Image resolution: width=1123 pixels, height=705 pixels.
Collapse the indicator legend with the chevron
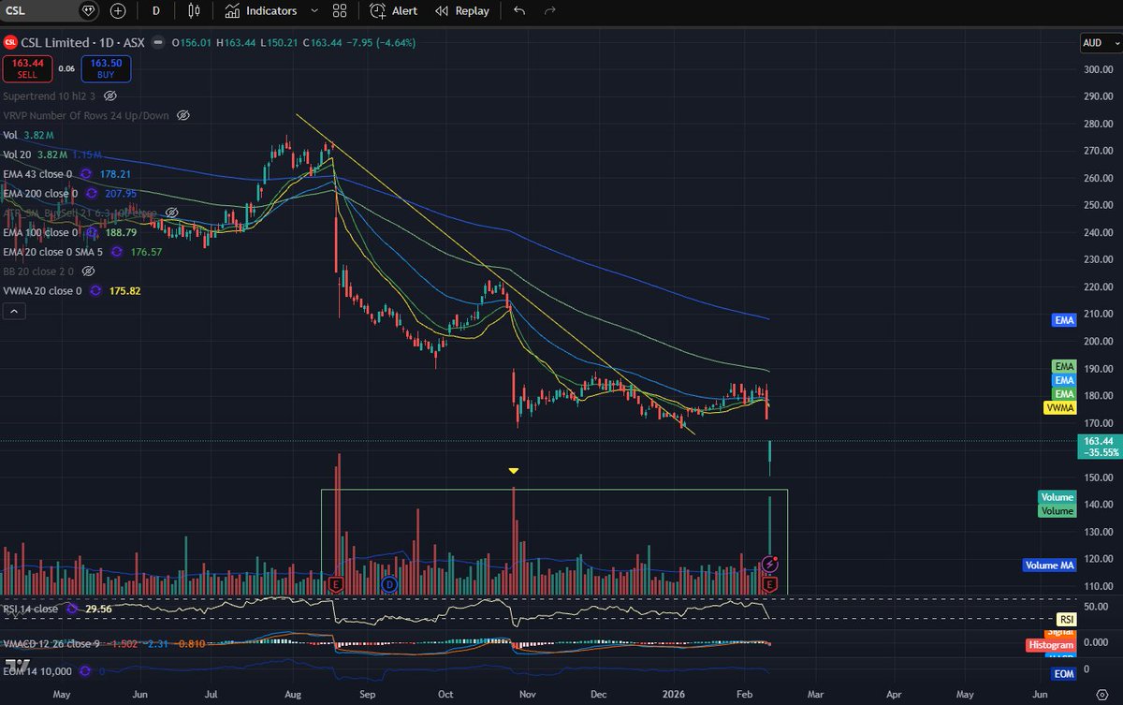pyautogui.click(x=13, y=312)
